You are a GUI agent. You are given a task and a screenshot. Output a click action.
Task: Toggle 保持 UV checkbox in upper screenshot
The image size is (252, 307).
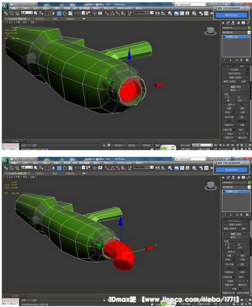point(226,105)
